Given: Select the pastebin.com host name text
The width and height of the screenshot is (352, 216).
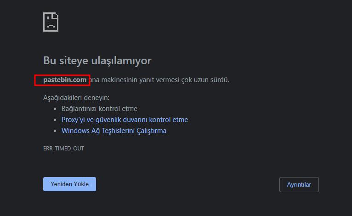Looking at the screenshot, I should coord(65,80).
